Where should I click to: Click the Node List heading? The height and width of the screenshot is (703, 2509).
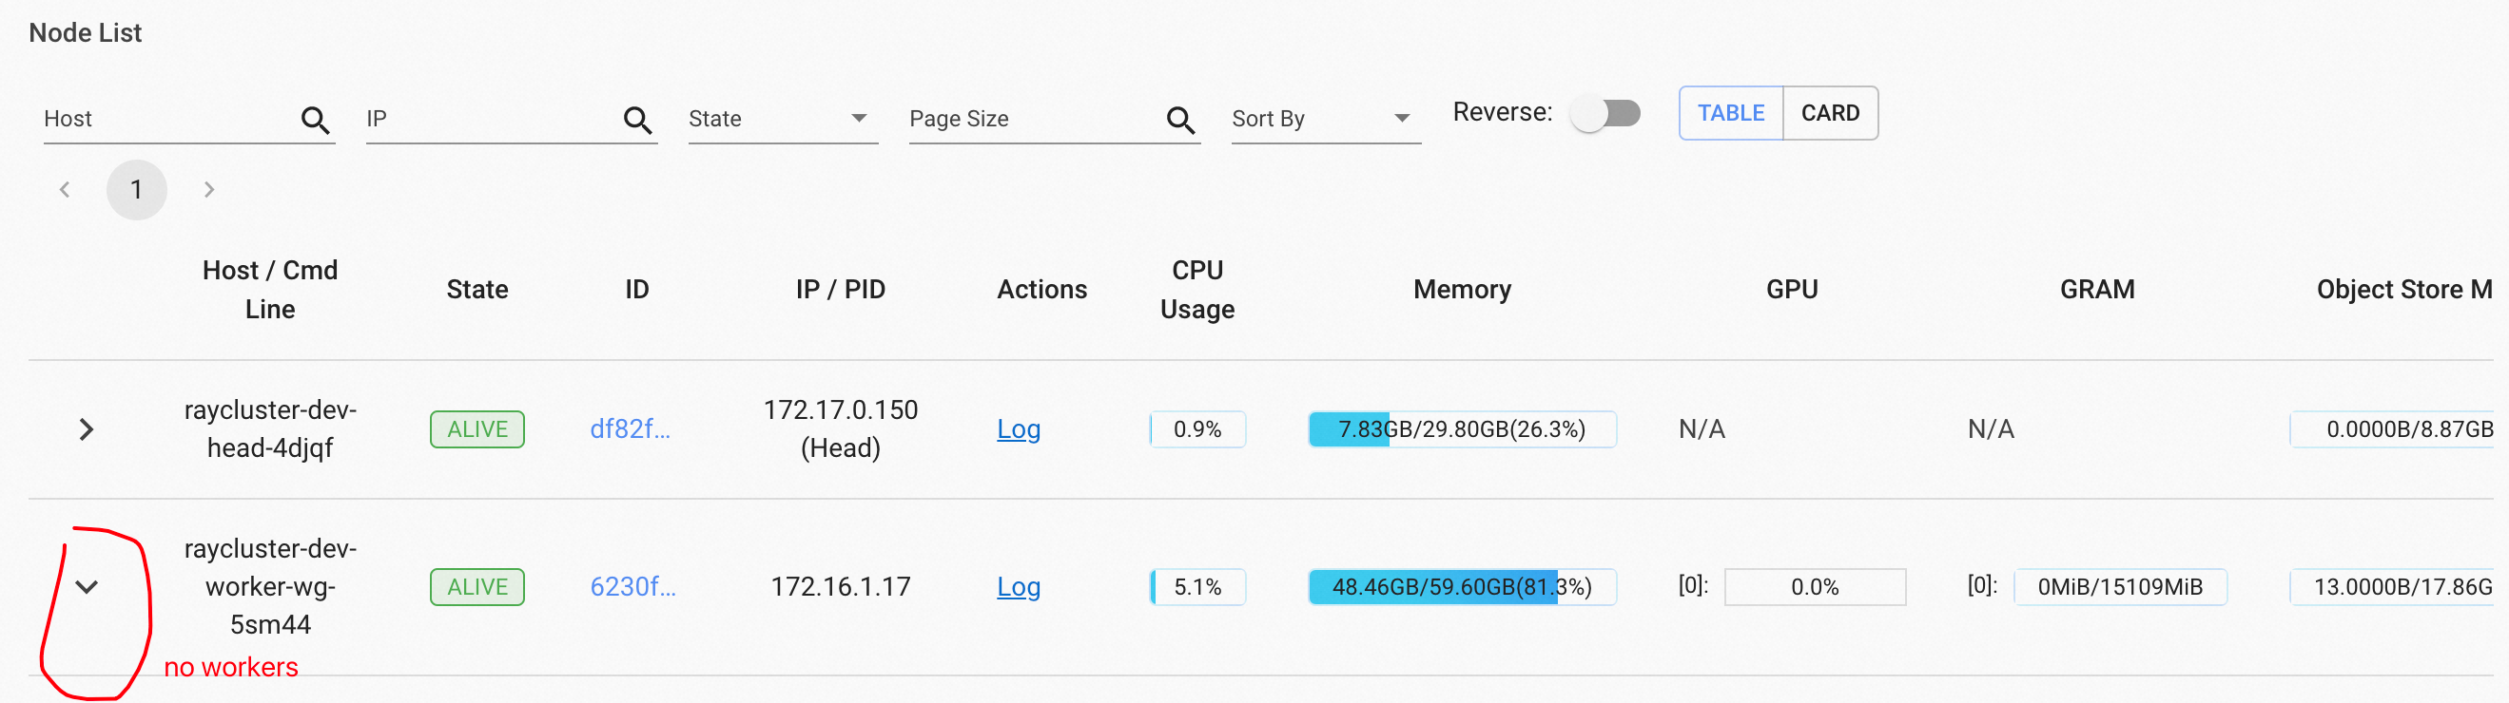[86, 32]
